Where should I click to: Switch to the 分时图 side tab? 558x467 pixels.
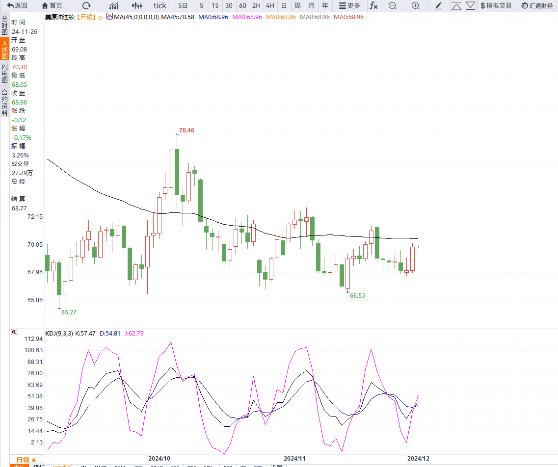4,25
